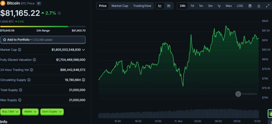The image size is (272, 124).
Task: Select the line chart view icon
Action: (160, 6)
